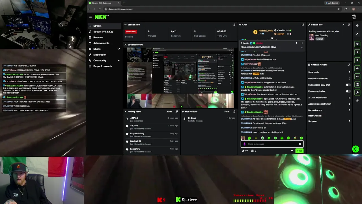Viewport: 362px width, 204px height.
Task: Open the Revenue page
Action: click(x=104, y=37)
